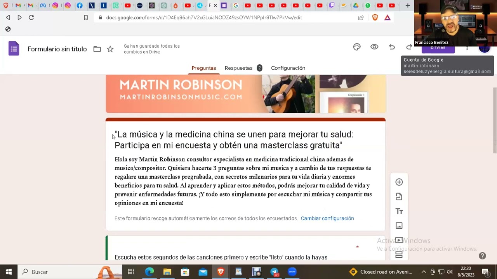This screenshot has width=497, height=279.
Task: Open File Explorer from the taskbar
Action: pos(167,272)
